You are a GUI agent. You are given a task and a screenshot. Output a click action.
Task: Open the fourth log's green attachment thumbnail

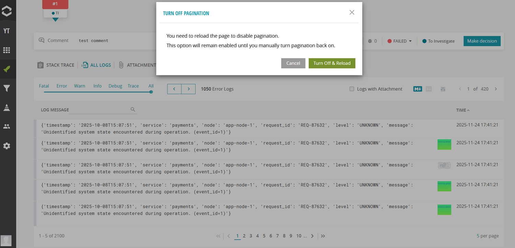[x=444, y=186]
